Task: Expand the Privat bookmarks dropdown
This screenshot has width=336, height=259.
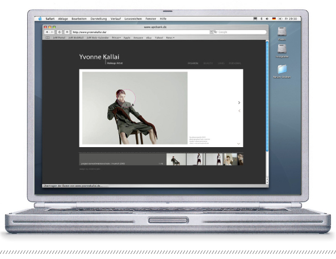Action: (116, 37)
